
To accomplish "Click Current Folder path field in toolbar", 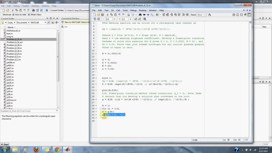I will tap(77, 10).
